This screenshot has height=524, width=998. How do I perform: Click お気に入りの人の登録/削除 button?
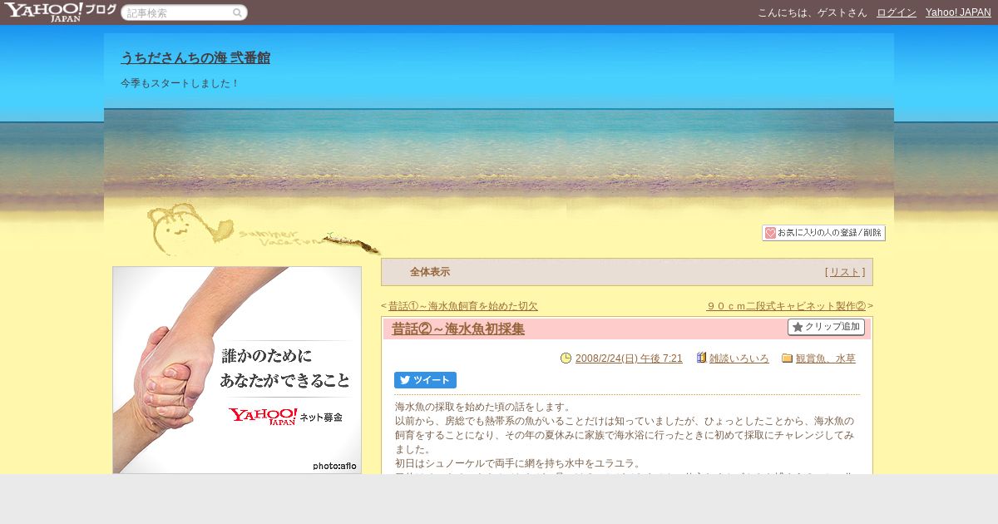click(x=823, y=233)
